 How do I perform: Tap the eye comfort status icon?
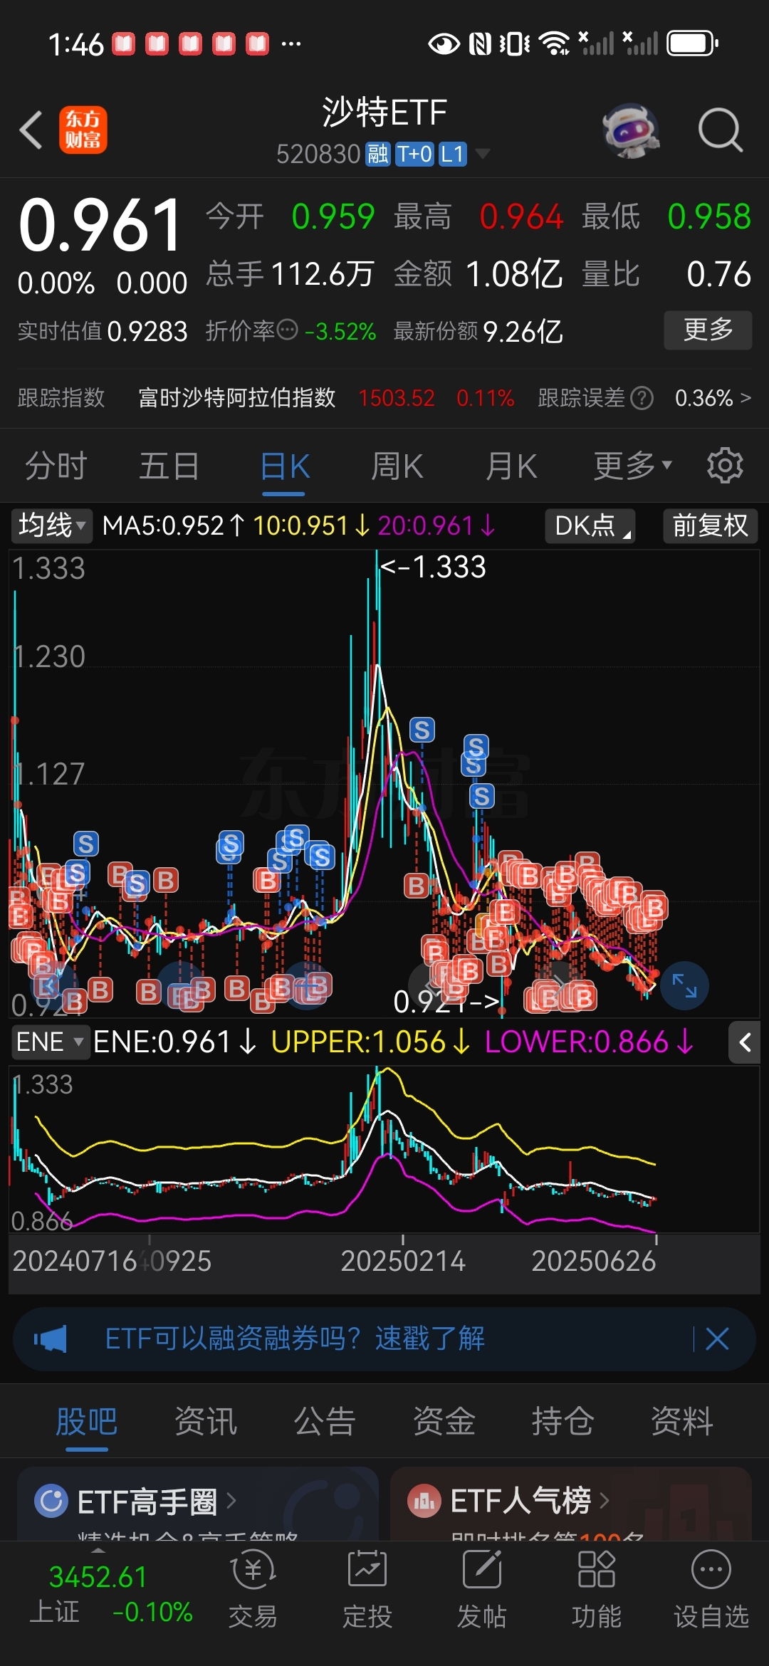tap(444, 44)
